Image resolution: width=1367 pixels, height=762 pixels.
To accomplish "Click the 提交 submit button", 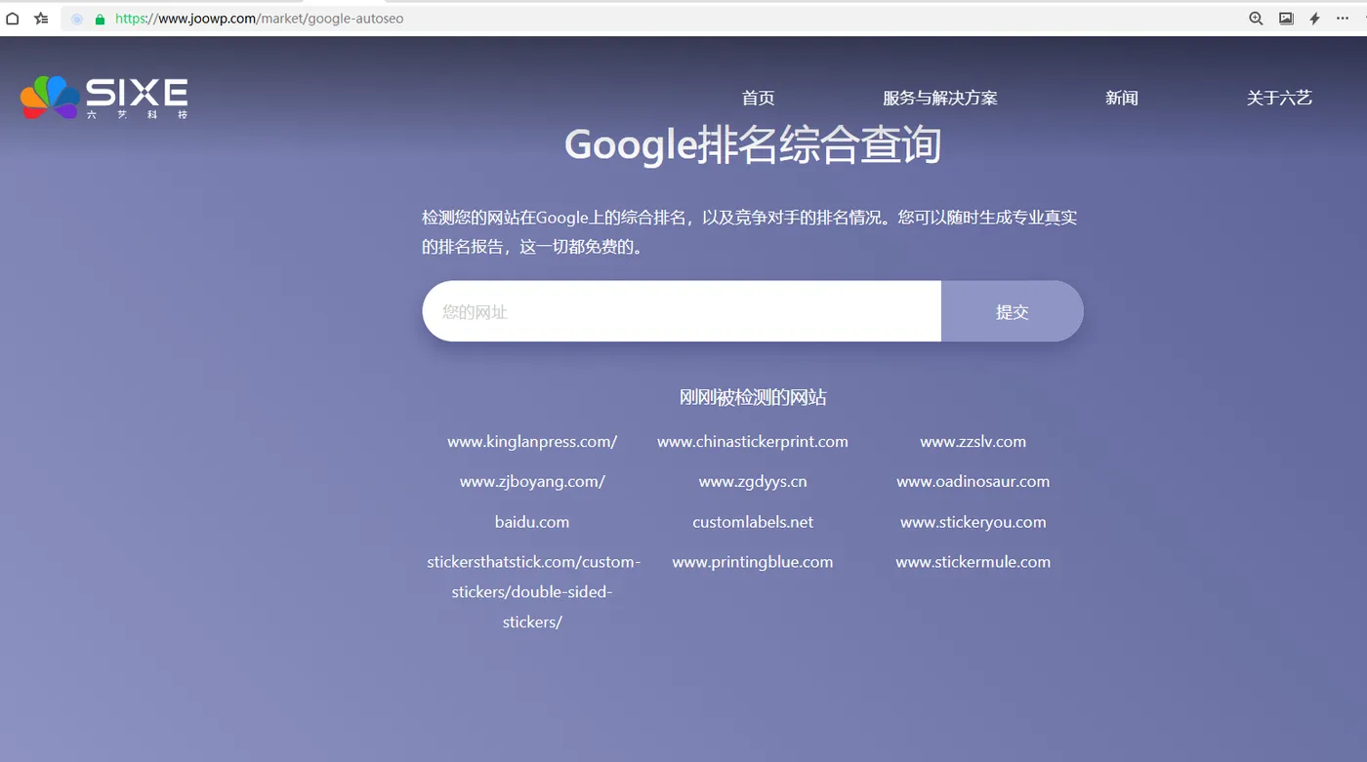I will pos(1013,311).
